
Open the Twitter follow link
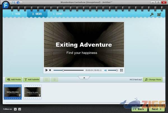[15, 109]
